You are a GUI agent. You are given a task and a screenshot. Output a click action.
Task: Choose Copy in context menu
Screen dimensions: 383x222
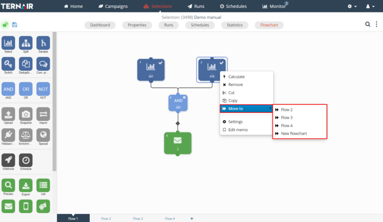(246, 100)
